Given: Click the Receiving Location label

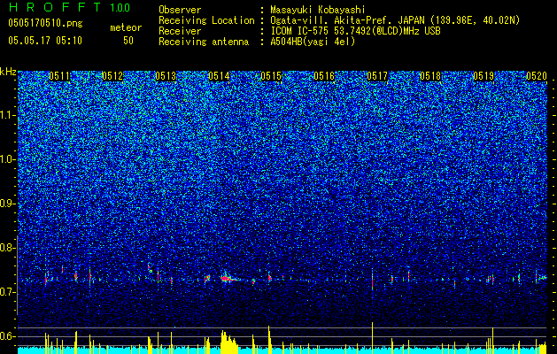Looking at the screenshot, I should [x=206, y=21].
